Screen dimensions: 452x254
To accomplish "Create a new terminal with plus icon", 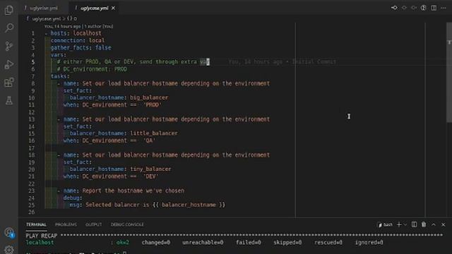I will pyautogui.click(x=399, y=224).
